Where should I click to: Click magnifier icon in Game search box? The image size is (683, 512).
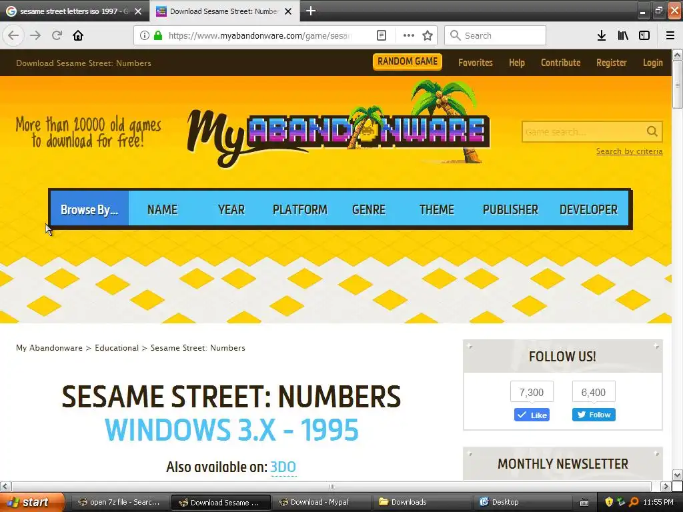click(x=652, y=131)
